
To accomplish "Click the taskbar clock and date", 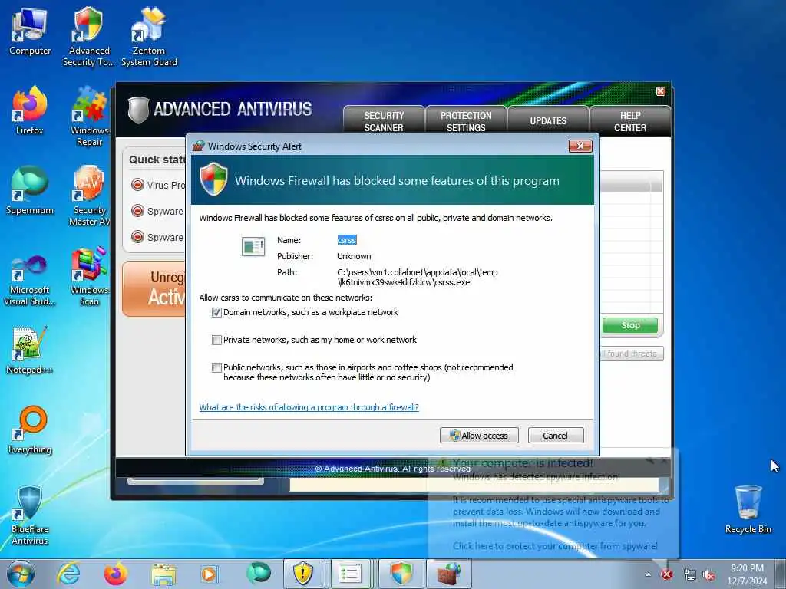I will 747,574.
